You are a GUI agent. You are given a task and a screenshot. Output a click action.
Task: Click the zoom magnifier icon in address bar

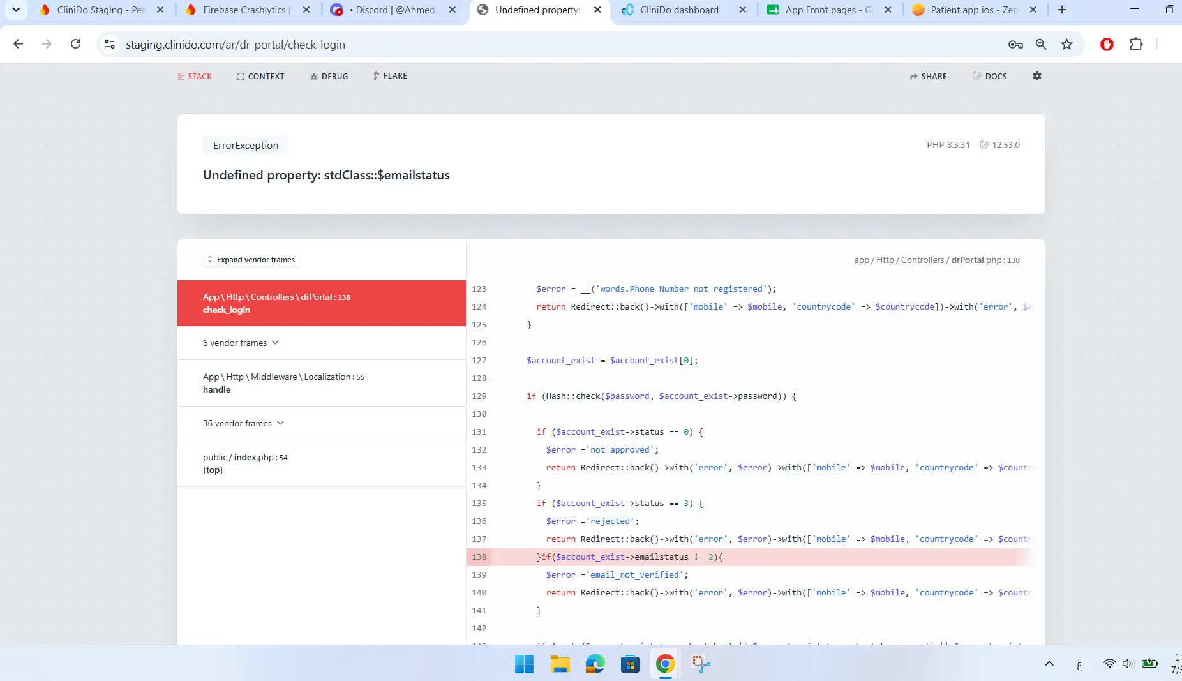pyautogui.click(x=1041, y=44)
